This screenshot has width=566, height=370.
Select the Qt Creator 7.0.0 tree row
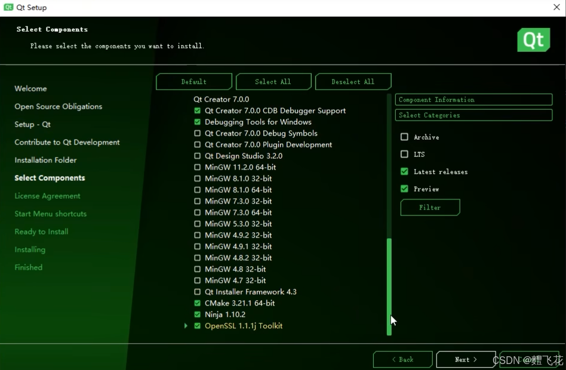pos(222,99)
